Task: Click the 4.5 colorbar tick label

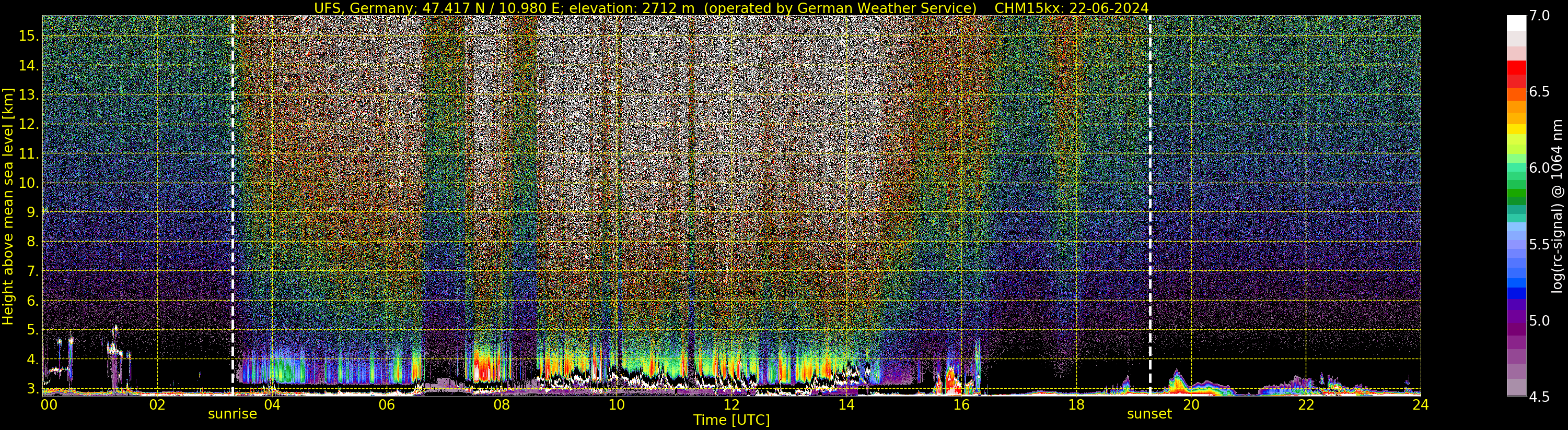Action: coord(1539,397)
